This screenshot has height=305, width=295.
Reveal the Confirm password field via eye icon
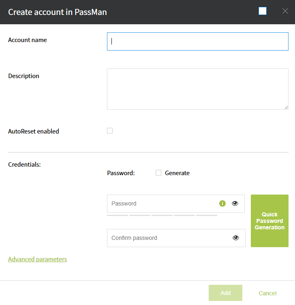pyautogui.click(x=236, y=238)
